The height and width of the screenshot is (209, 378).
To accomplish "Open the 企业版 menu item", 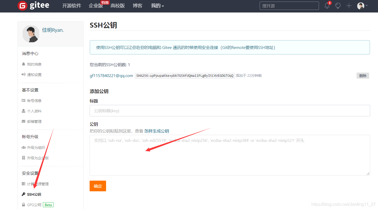I will 96,6.
